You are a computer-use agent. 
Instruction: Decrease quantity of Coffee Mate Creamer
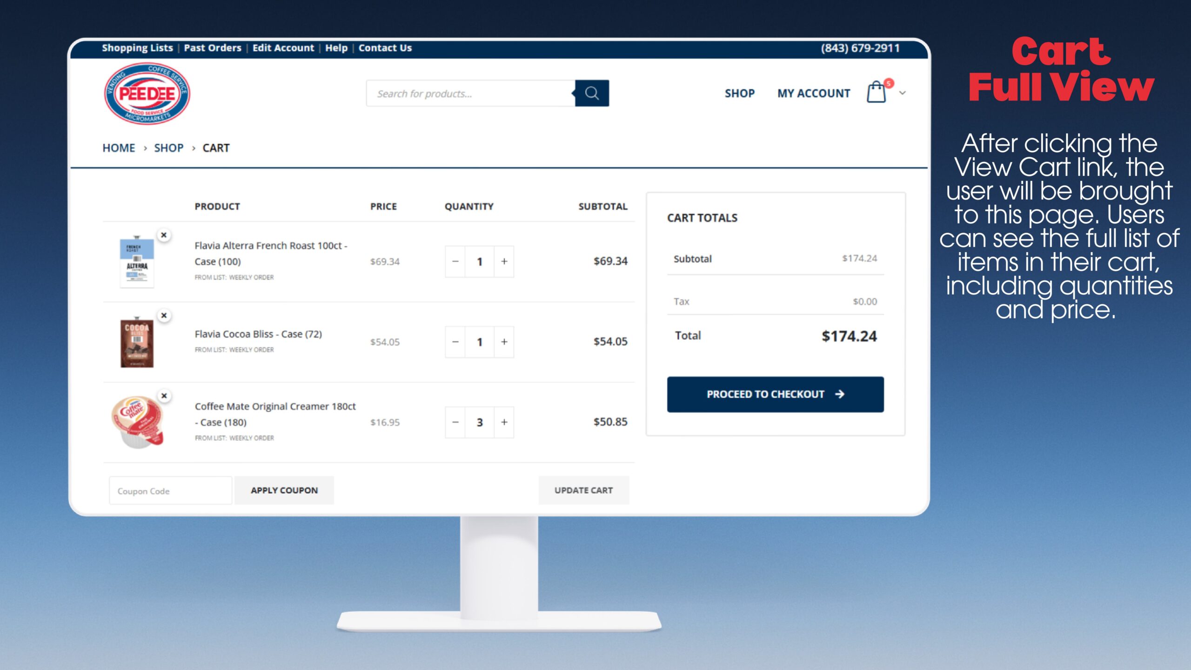point(455,422)
